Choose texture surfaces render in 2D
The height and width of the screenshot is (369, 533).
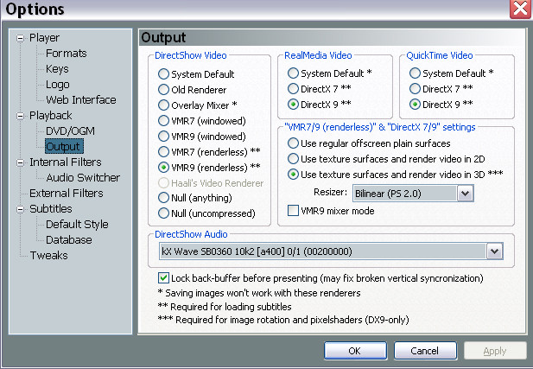coord(386,159)
